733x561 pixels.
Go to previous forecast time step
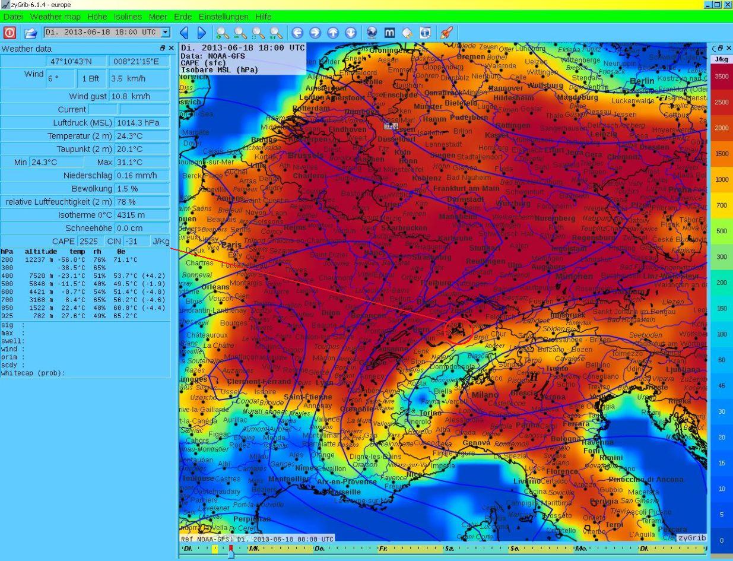184,33
